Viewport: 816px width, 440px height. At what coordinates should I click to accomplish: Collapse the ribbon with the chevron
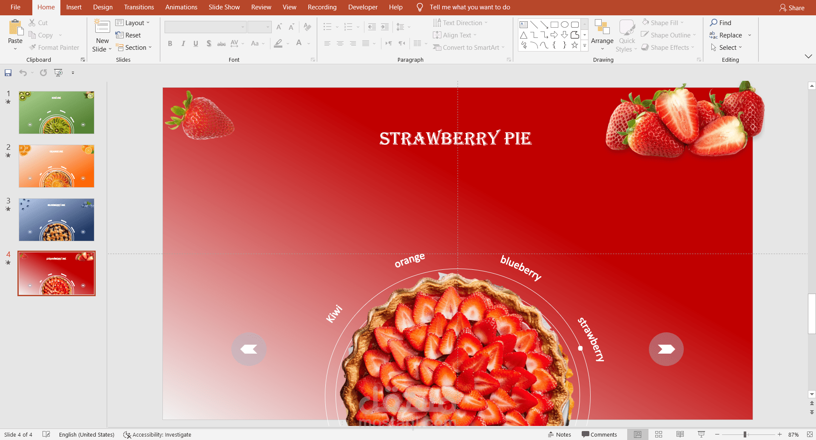pyautogui.click(x=808, y=56)
